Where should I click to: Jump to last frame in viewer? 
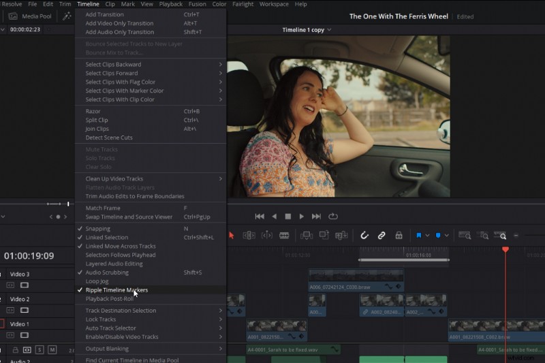tap(316, 217)
